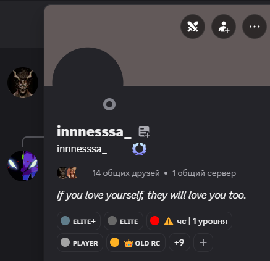Expand the +9 hidden roles
Image resolution: width=270 pixels, height=261 pixels.
click(179, 242)
